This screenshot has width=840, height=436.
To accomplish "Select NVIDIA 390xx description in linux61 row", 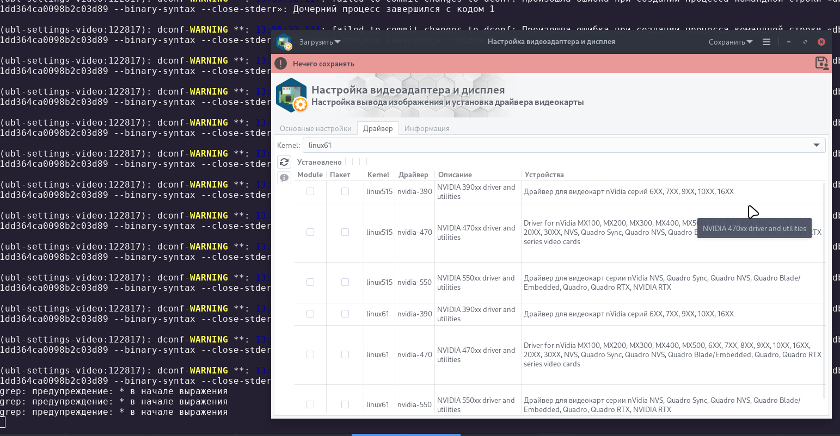I will [x=476, y=314].
